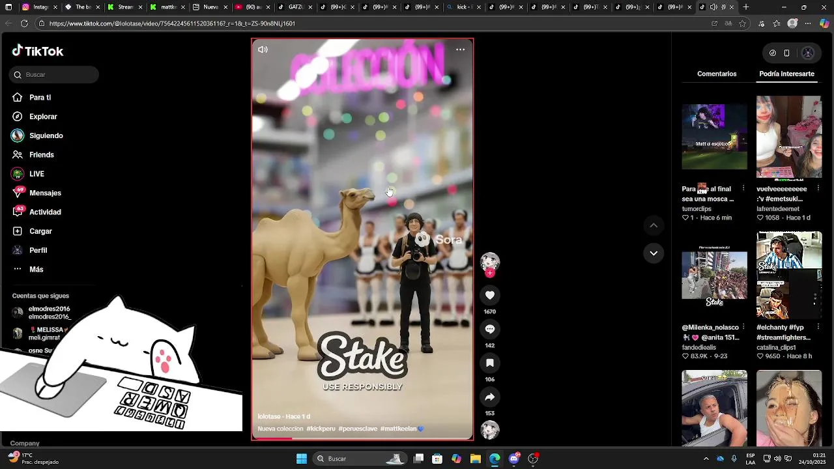
Task: Click the video progress bar
Action: point(362,438)
